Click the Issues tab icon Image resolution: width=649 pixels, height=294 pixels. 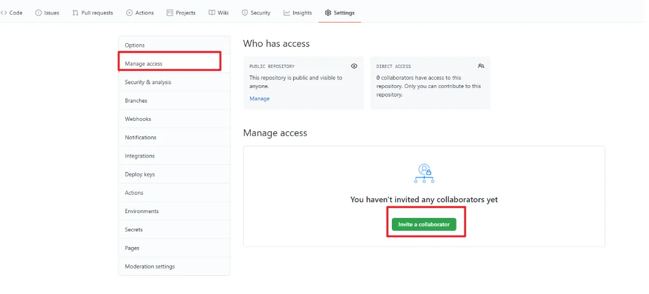[x=38, y=13]
